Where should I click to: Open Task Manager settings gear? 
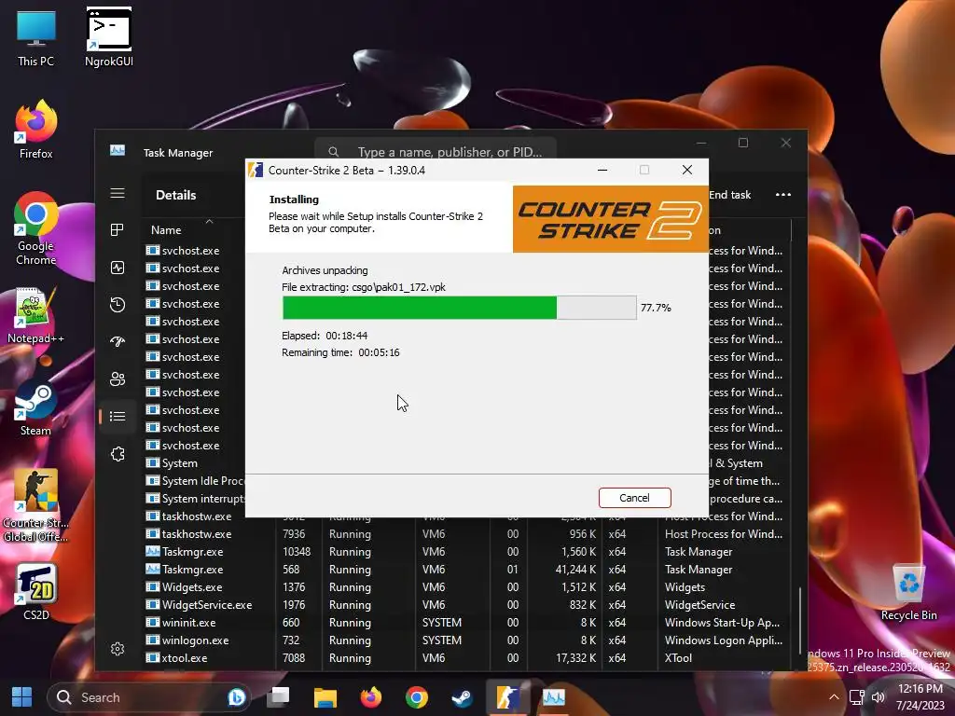coord(118,649)
